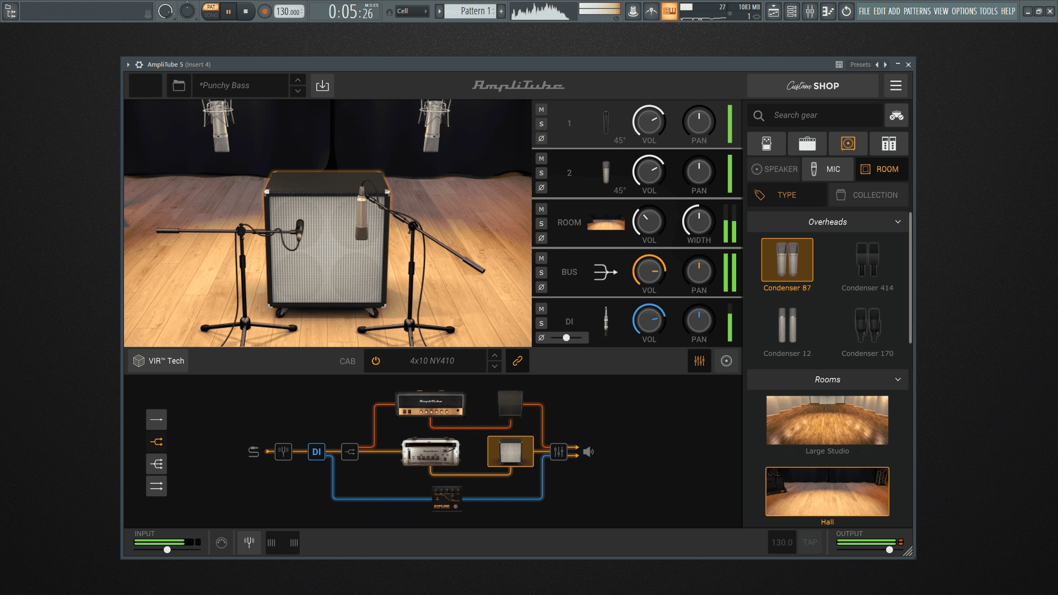Screen dimensions: 1058x595
Task: Select the amplifier gear category icon
Action: pos(807,143)
